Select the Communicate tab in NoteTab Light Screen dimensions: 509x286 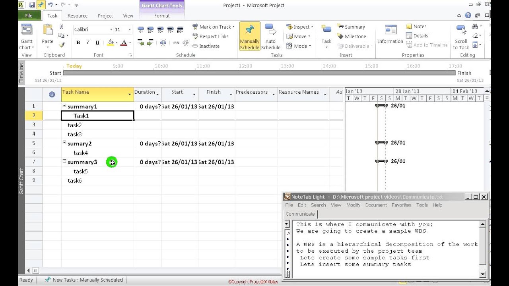tap(300, 214)
